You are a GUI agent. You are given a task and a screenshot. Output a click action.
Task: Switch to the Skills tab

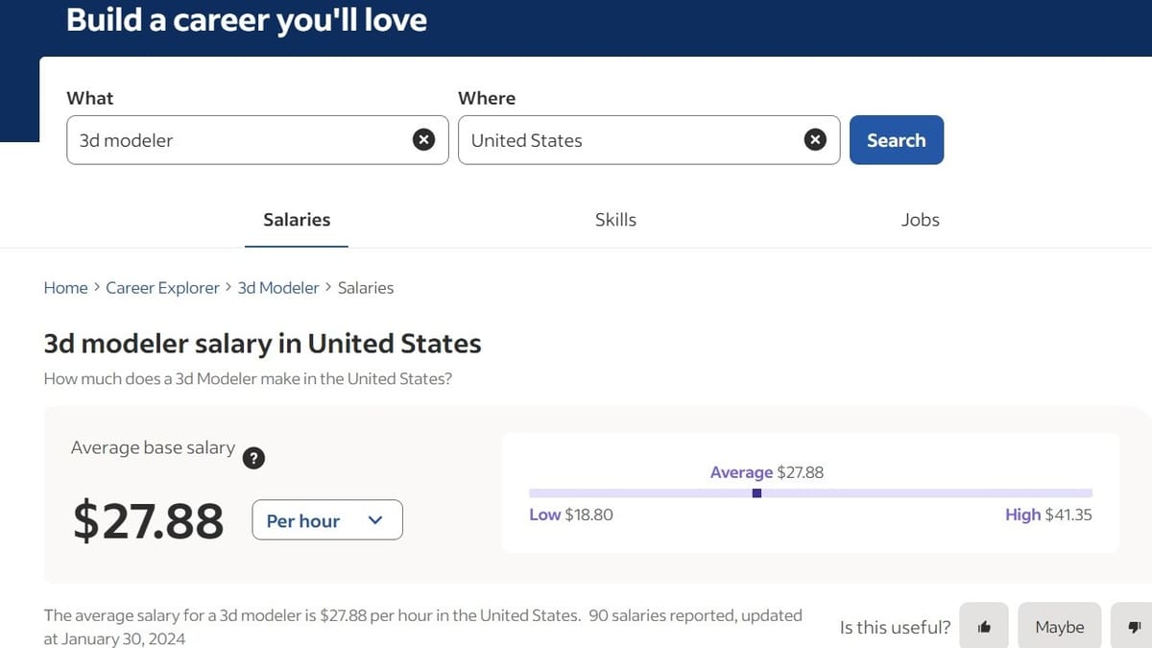pos(615,219)
